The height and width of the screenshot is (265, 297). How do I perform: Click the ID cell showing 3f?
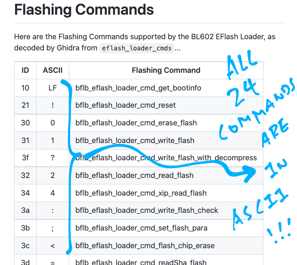pos(25,158)
